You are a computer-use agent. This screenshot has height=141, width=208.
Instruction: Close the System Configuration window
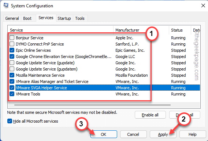203,6
